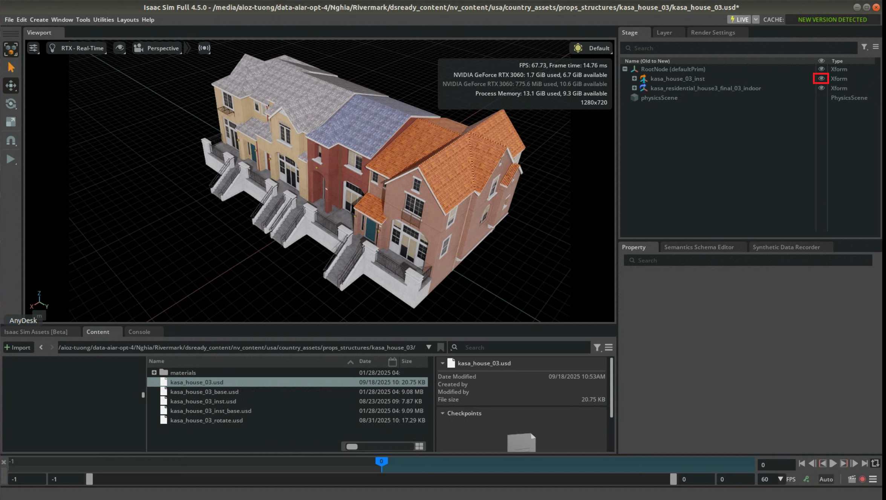Viewport: 886px width, 500px height.
Task: Toggle timeline loop playback
Action: pos(875,464)
